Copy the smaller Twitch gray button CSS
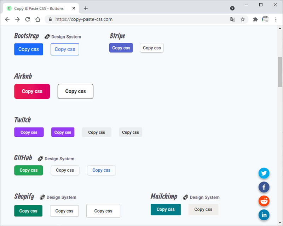The height and width of the screenshot is (226, 283). point(131,132)
